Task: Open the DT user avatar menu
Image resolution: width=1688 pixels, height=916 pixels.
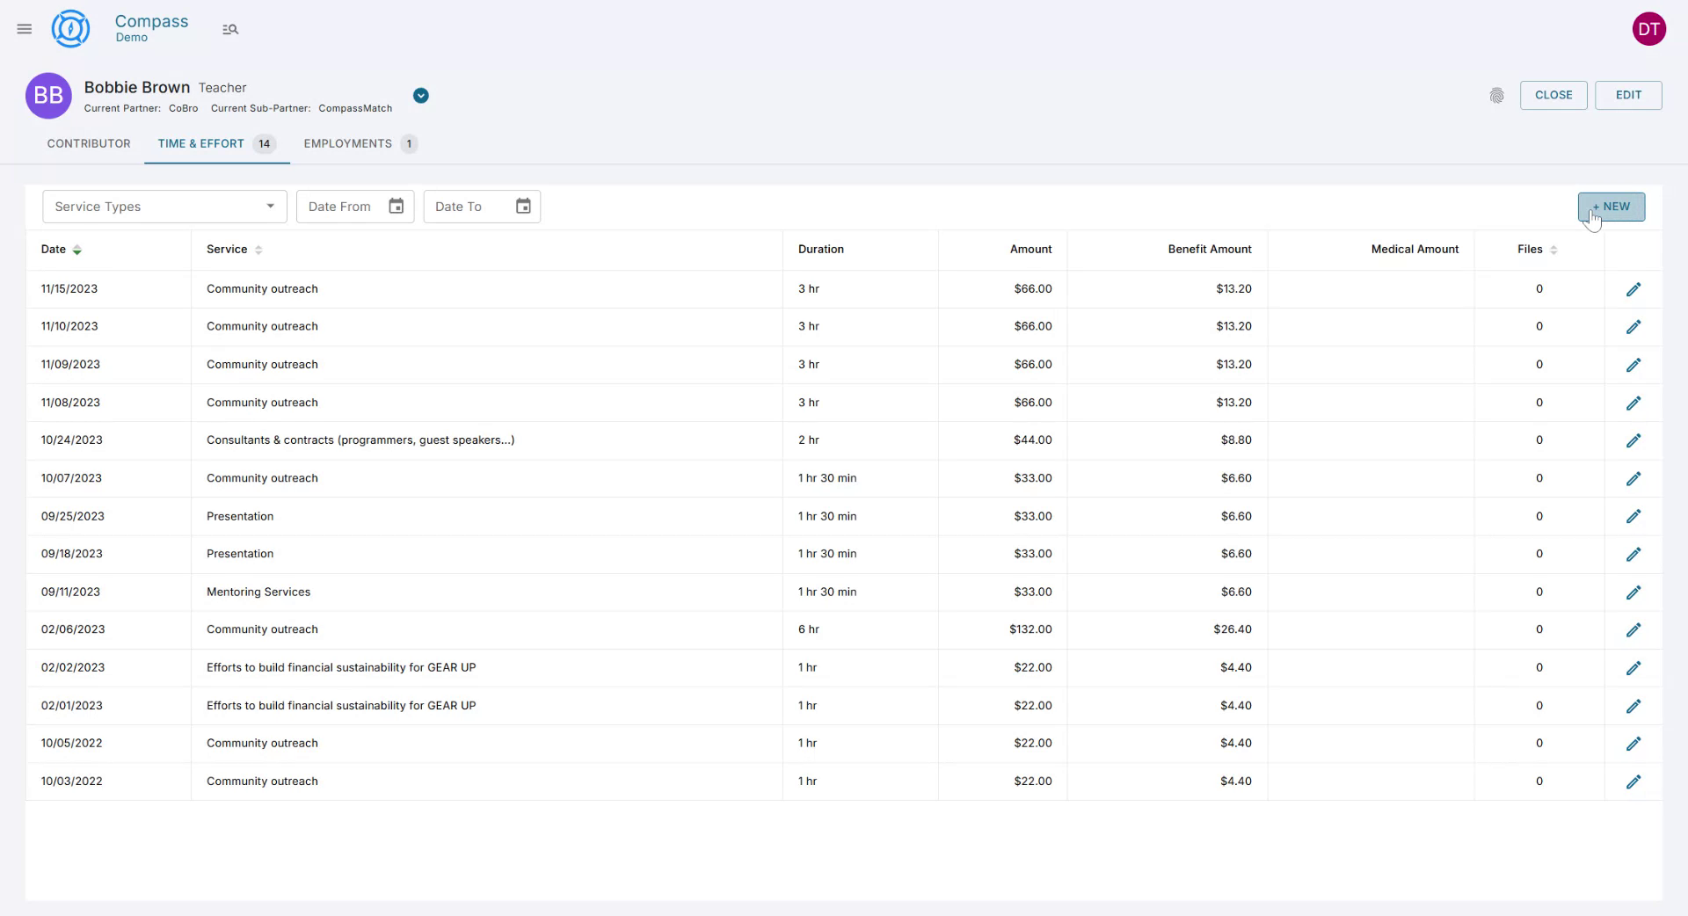Action: [1649, 28]
